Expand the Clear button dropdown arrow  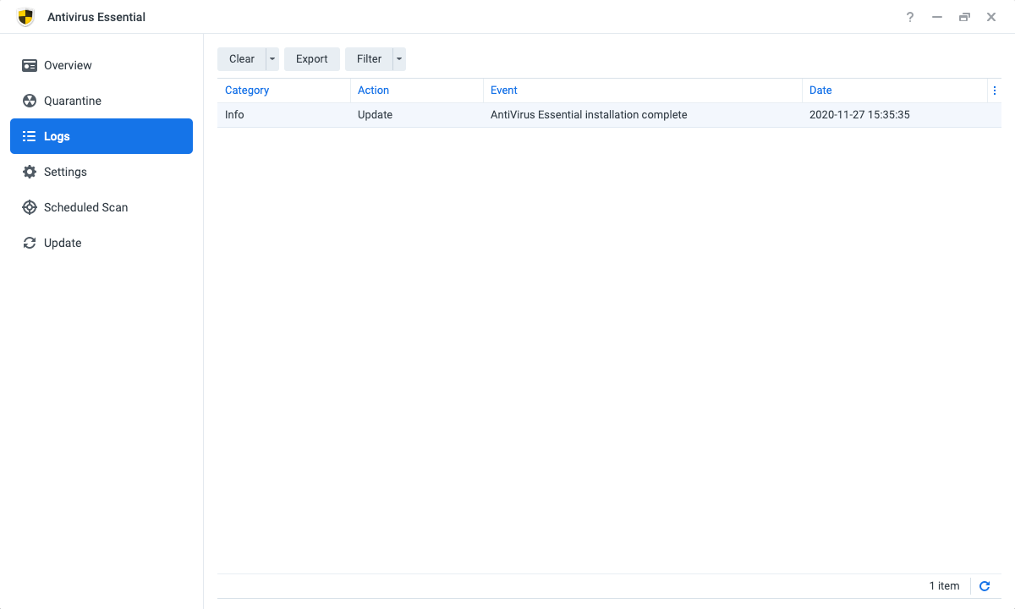272,59
